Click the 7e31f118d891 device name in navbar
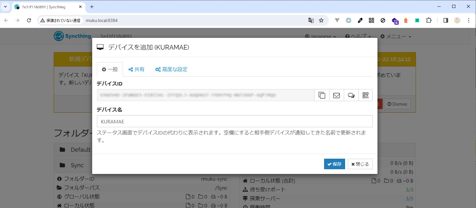The image size is (476, 208). 116,37
